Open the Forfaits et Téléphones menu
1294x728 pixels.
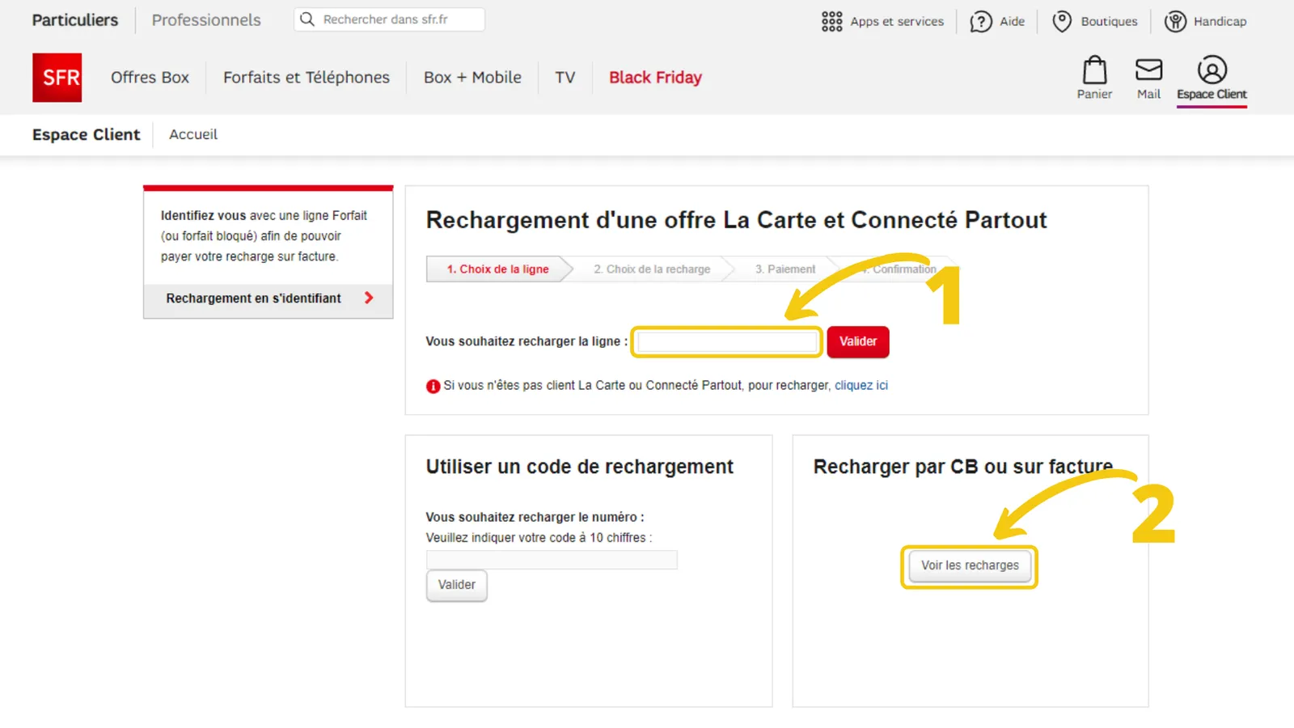307,78
